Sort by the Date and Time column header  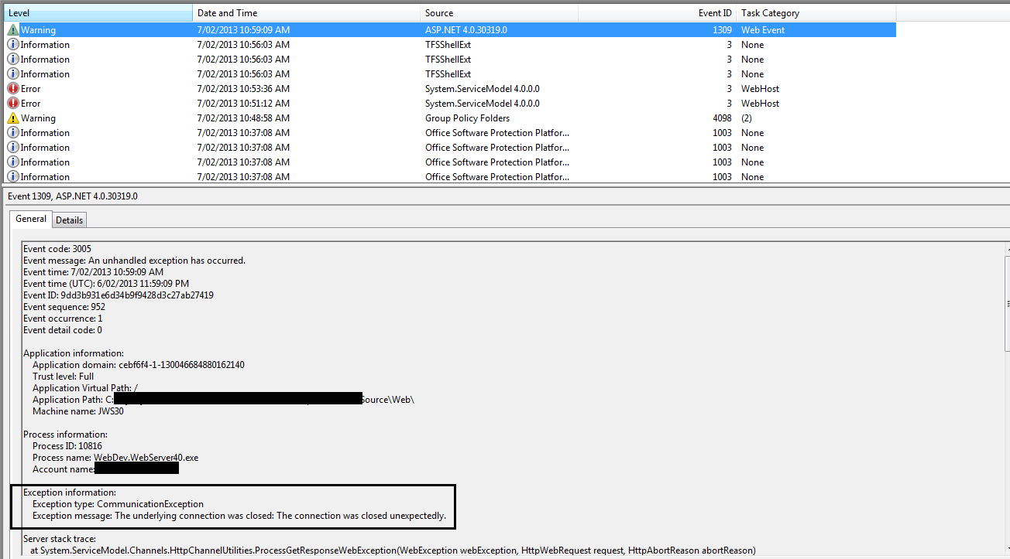[x=306, y=13]
